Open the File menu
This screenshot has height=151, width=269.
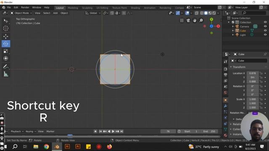coord(9,8)
